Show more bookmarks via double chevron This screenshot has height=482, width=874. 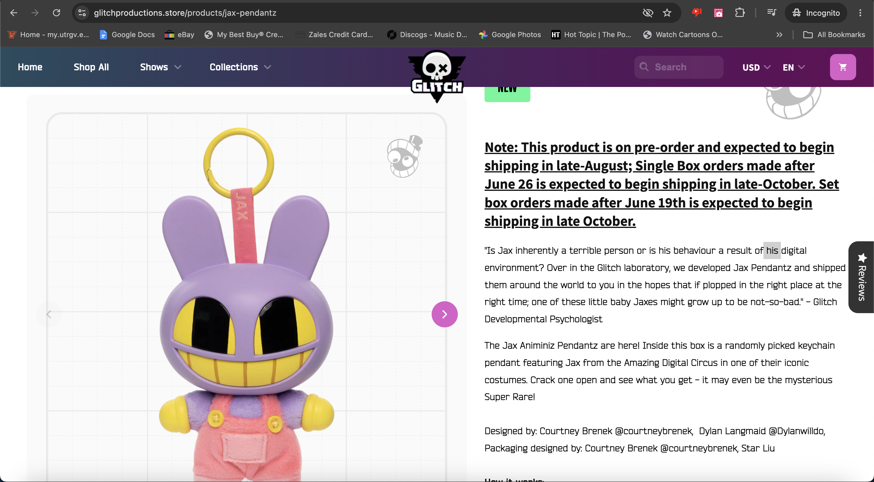click(779, 34)
